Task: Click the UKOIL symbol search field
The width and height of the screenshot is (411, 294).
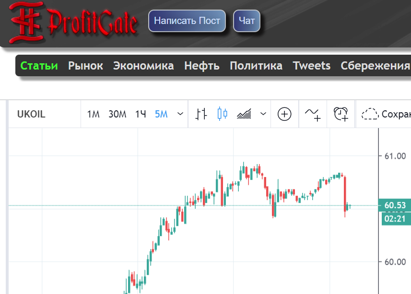Action: 31,114
